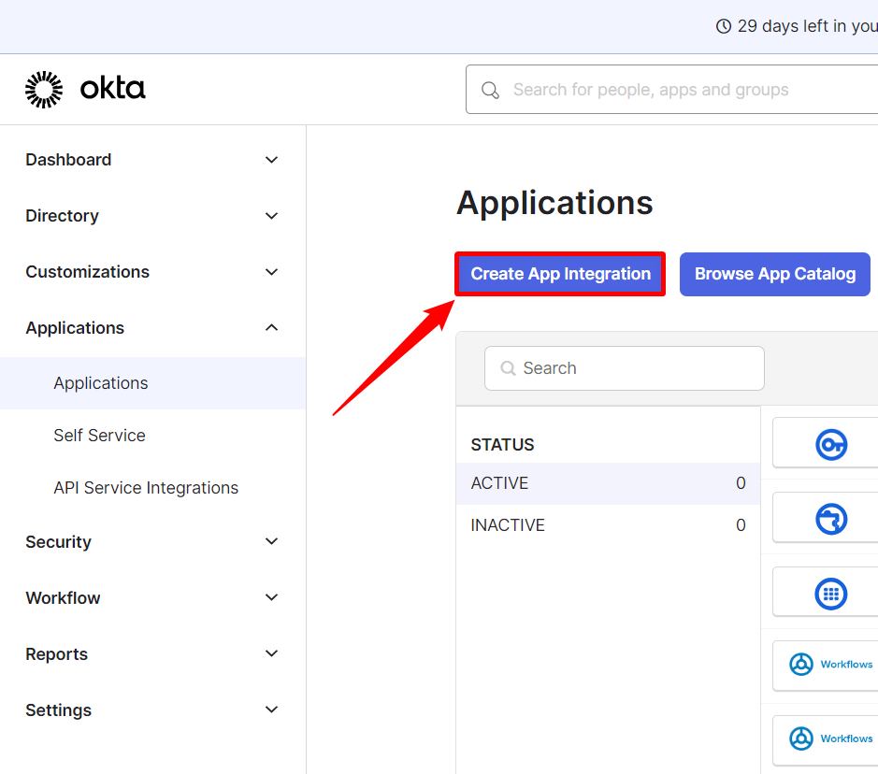
Task: Select Self Service in the sidebar
Action: pos(99,435)
